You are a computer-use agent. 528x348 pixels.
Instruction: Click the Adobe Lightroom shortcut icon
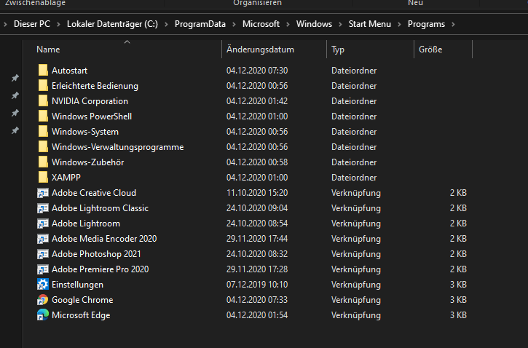(x=43, y=224)
